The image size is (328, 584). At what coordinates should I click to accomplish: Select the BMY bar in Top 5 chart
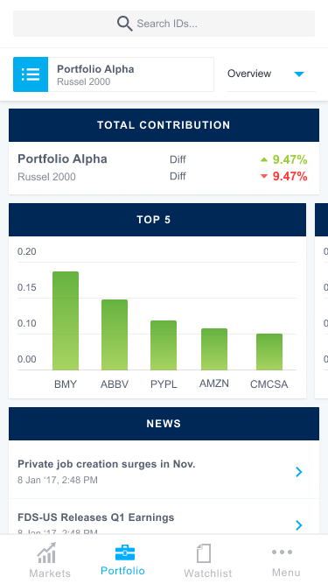point(66,320)
